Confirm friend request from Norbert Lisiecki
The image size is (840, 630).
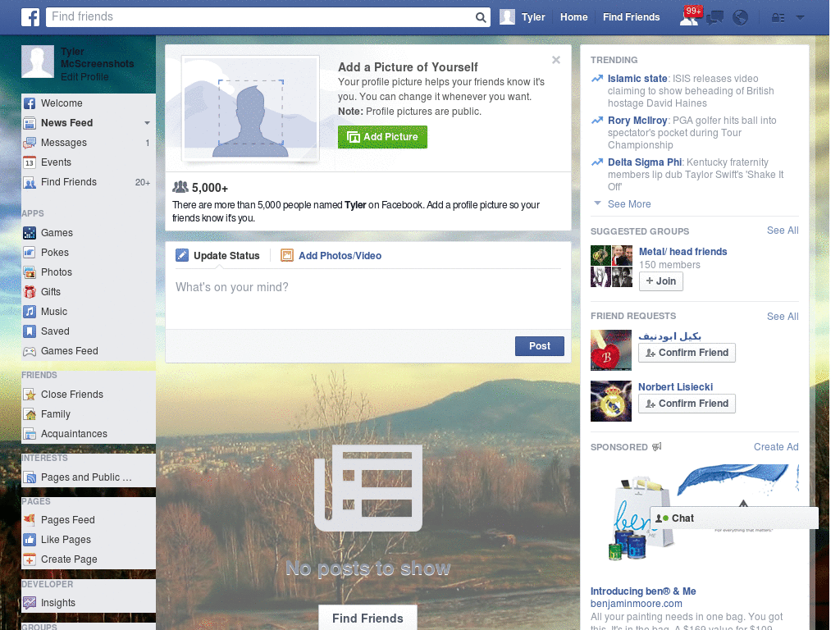687,404
